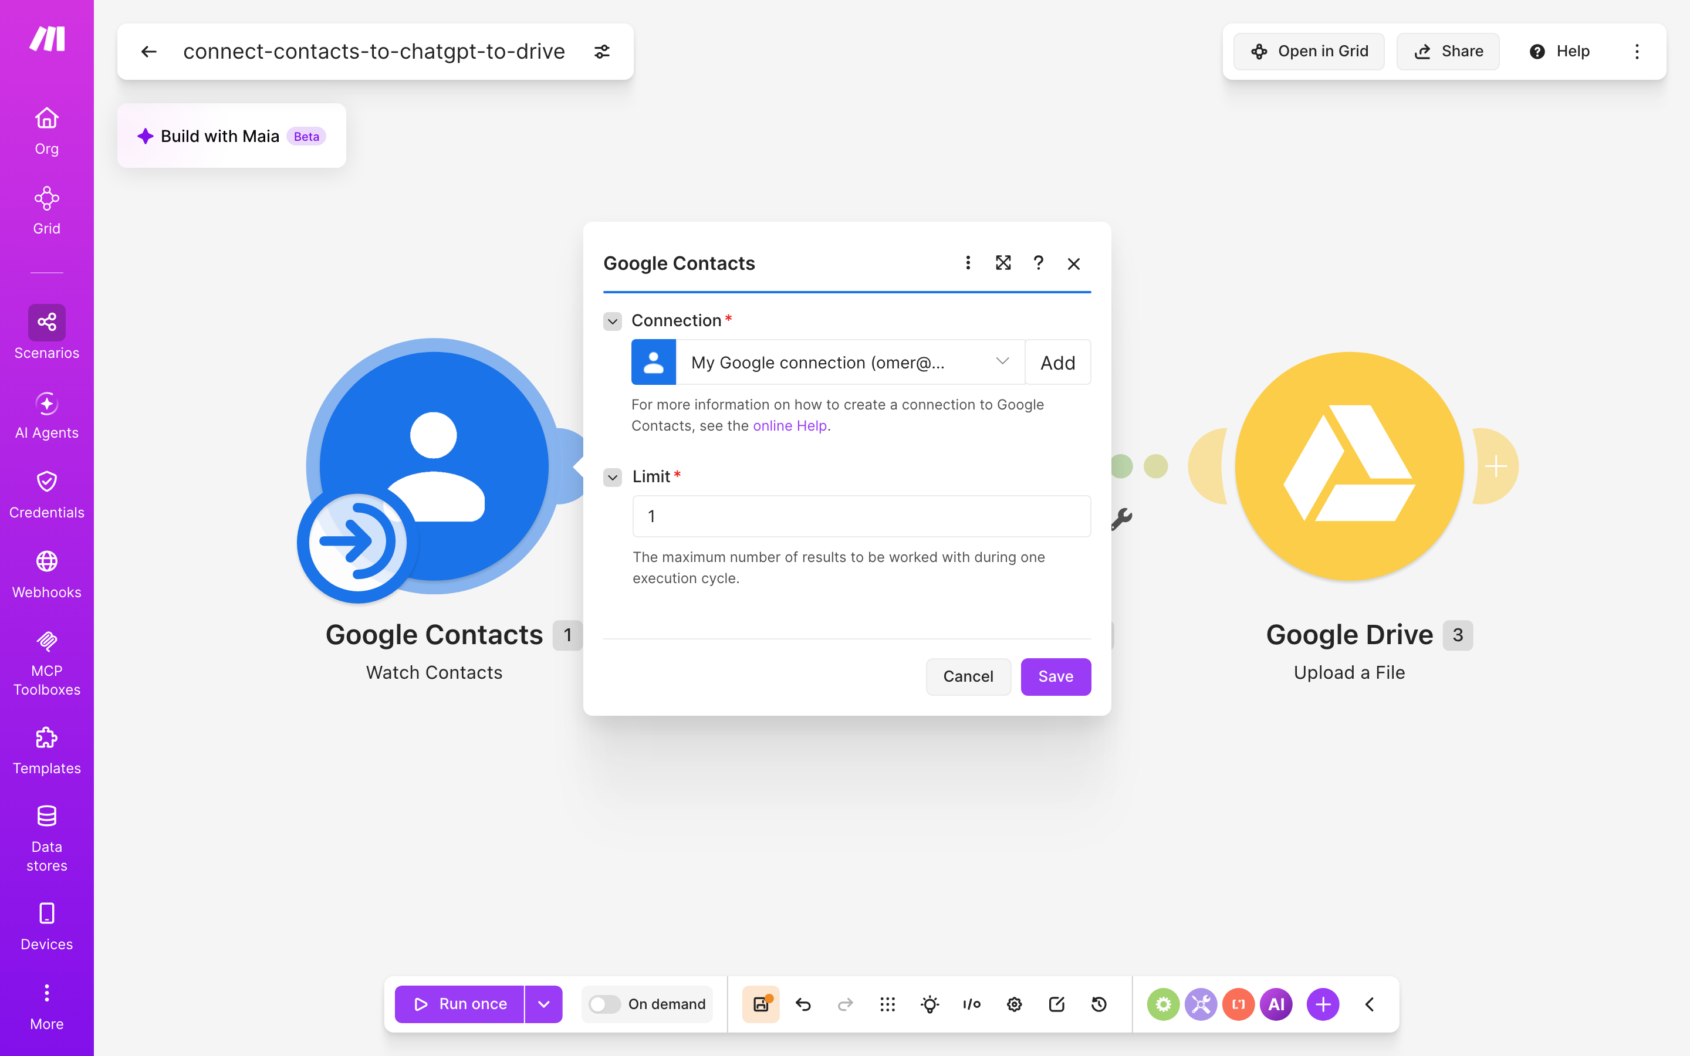Image resolution: width=1690 pixels, height=1056 pixels.
Task: Click Google Contacts module label text
Action: coord(434,635)
